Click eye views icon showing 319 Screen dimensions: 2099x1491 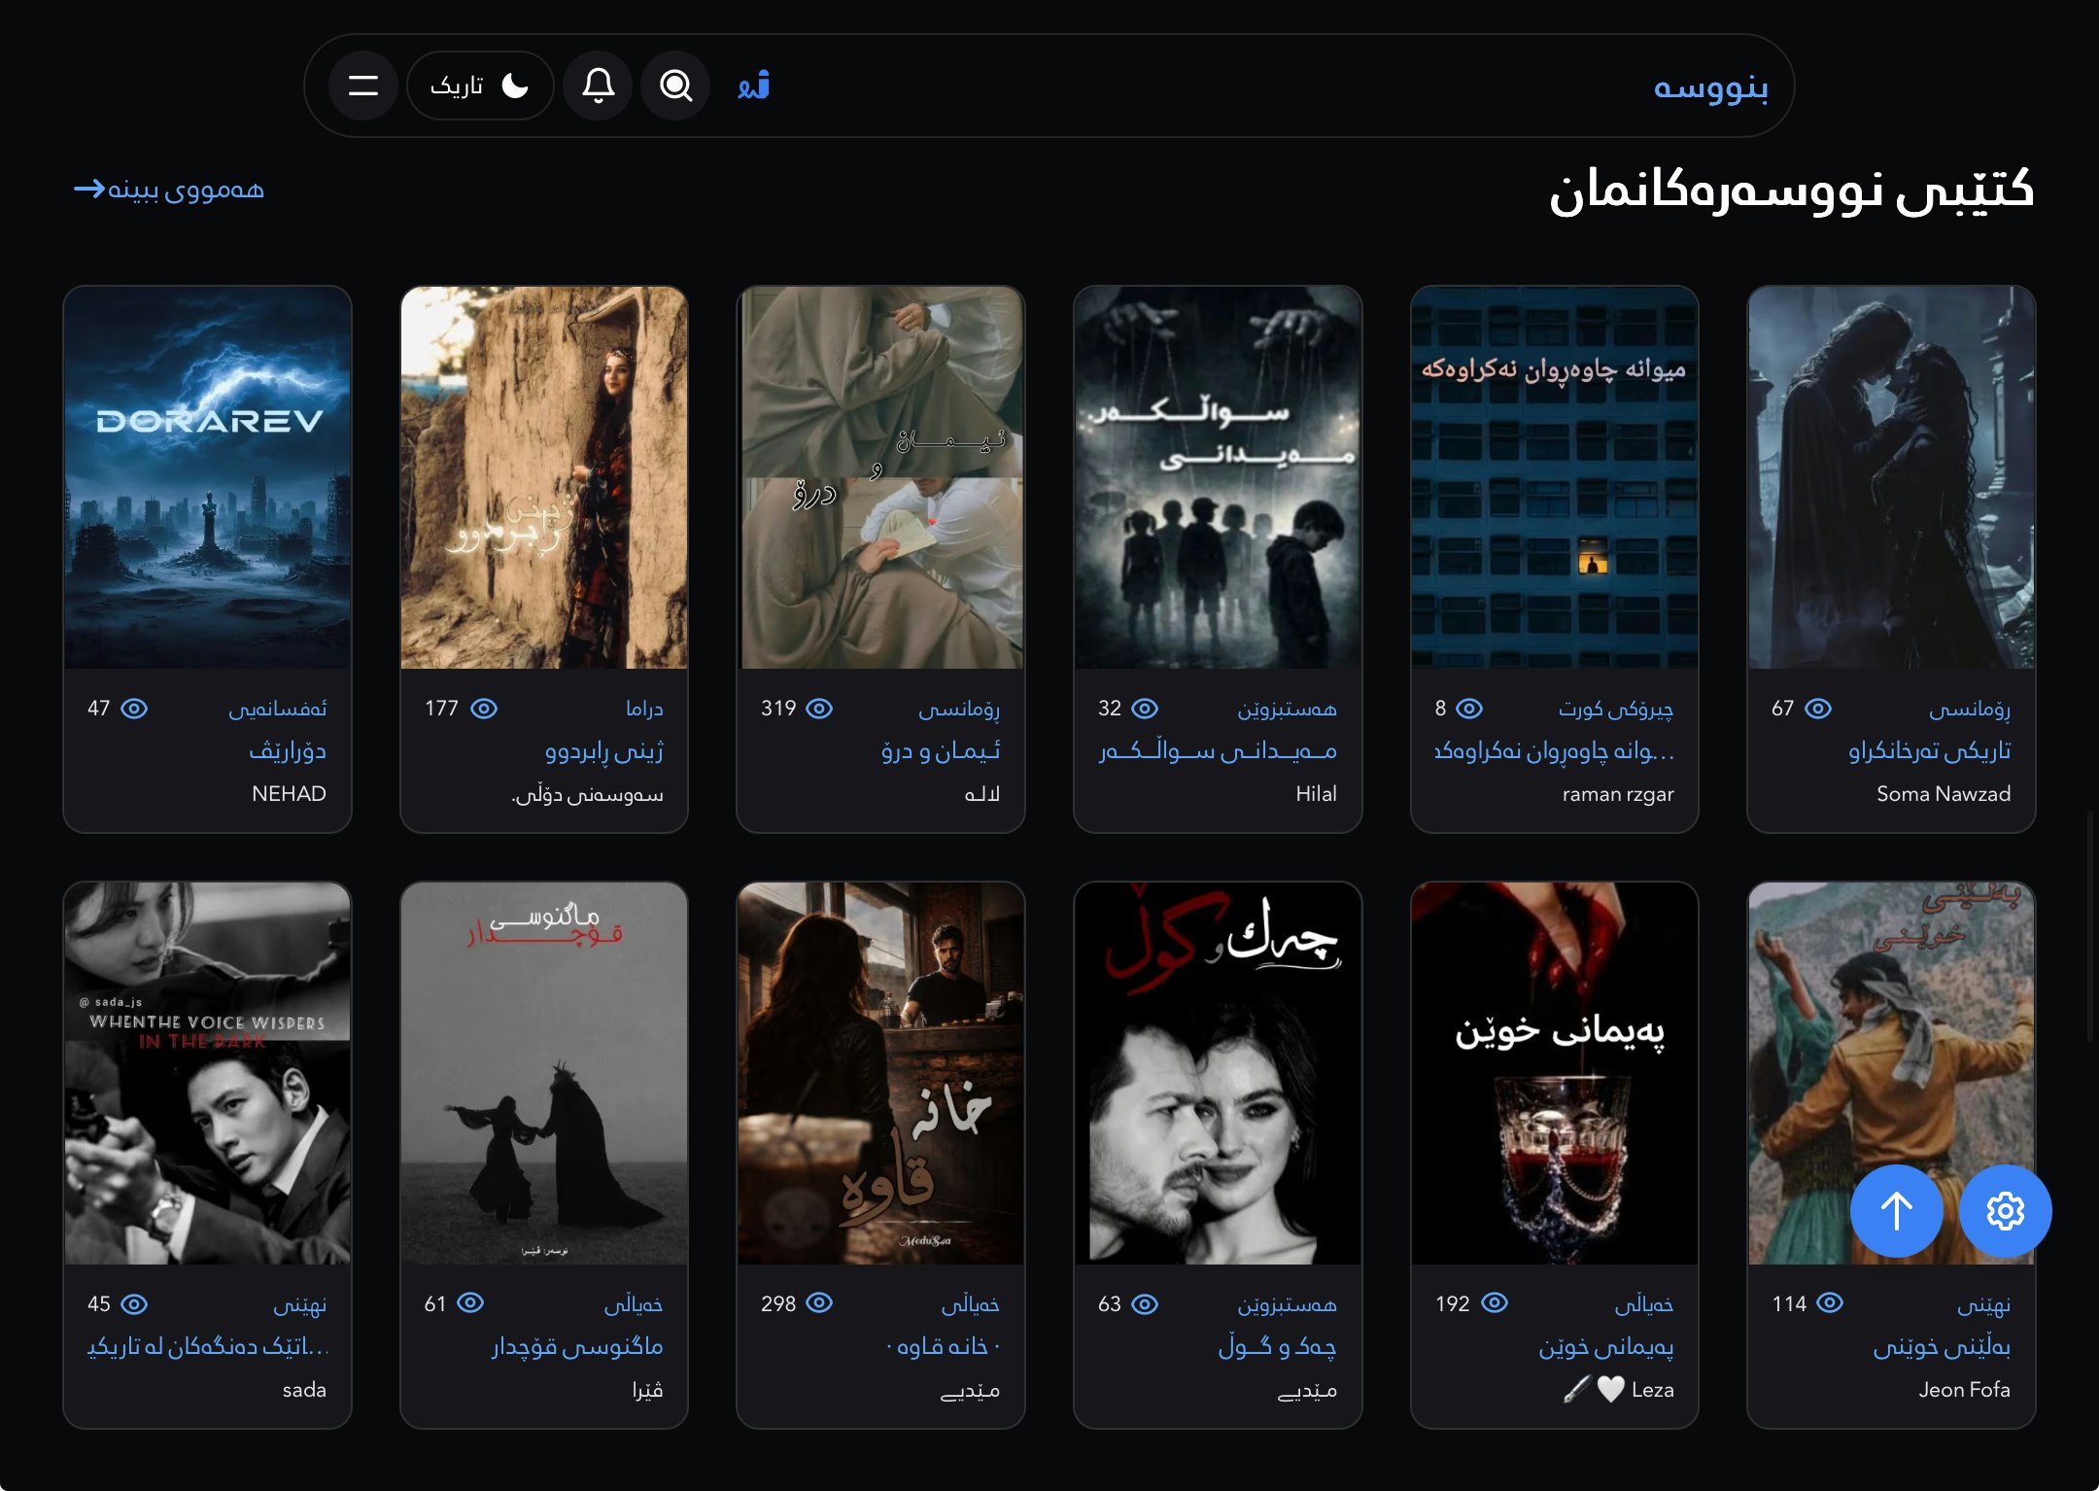[820, 709]
